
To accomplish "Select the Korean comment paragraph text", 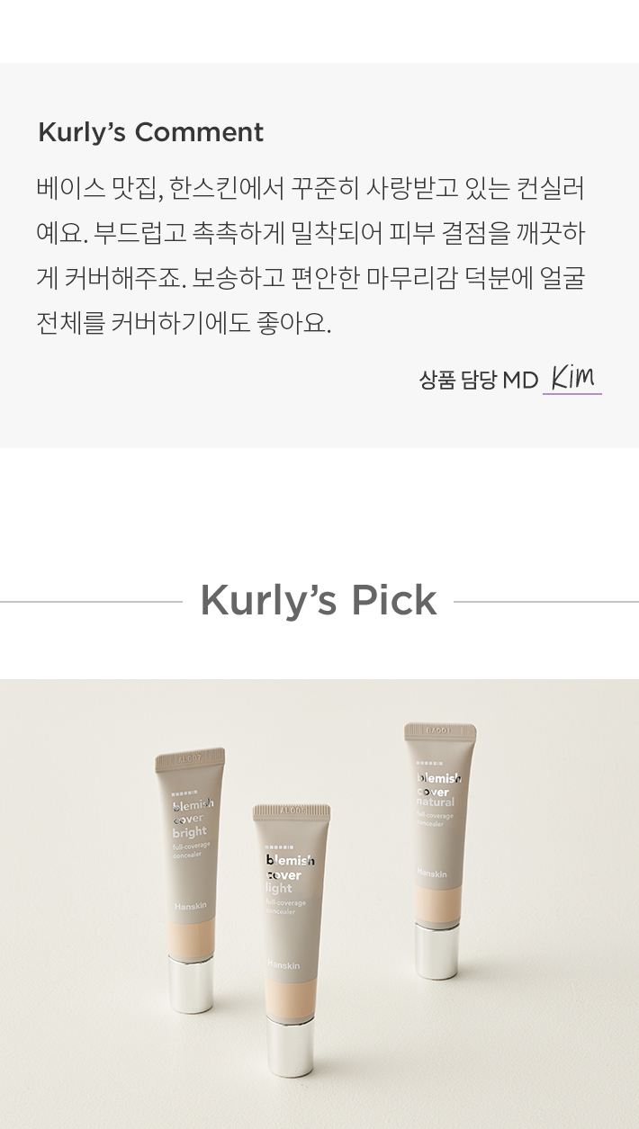I will pyautogui.click(x=310, y=256).
